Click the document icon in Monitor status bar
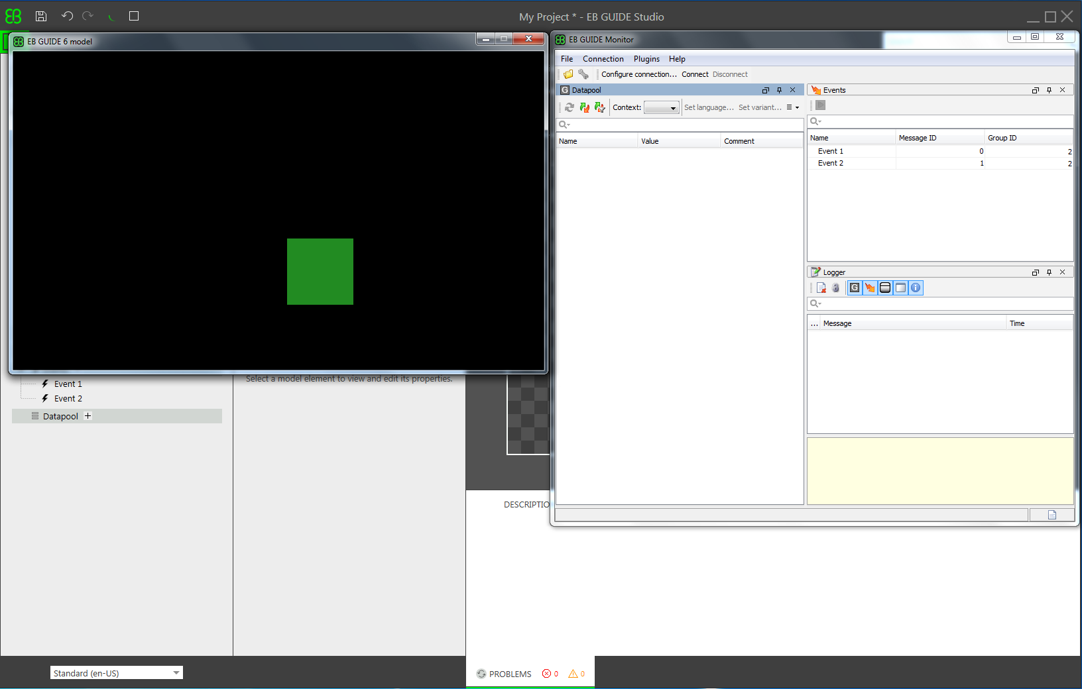The image size is (1082, 689). pyautogui.click(x=1052, y=515)
